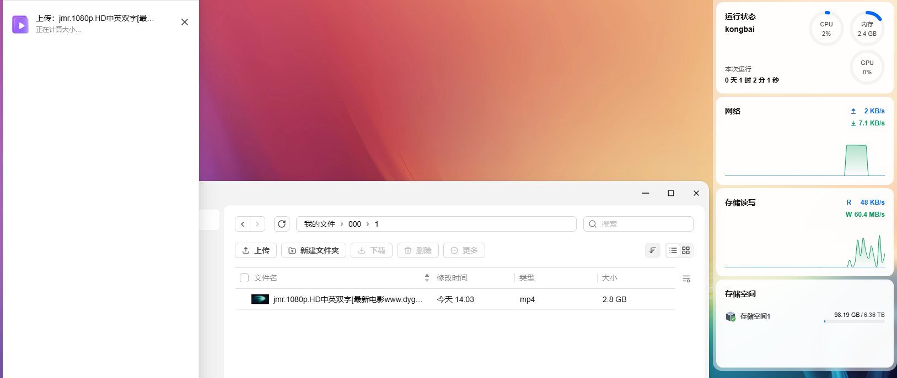The image size is (897, 378).
Task: Click the 删除 delete button
Action: coord(418,250)
